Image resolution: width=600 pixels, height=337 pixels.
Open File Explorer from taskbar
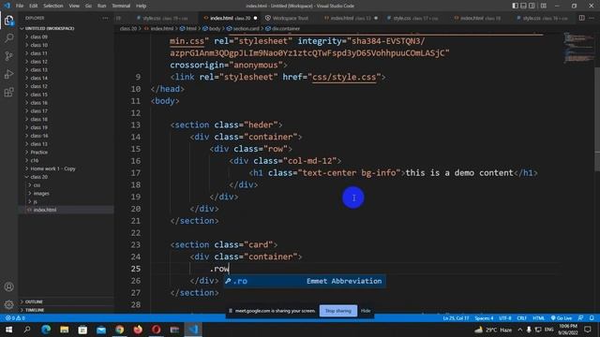coord(64,330)
